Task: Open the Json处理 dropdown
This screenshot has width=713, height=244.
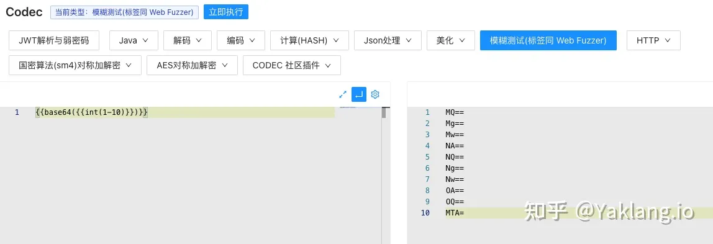Action: pyautogui.click(x=388, y=40)
